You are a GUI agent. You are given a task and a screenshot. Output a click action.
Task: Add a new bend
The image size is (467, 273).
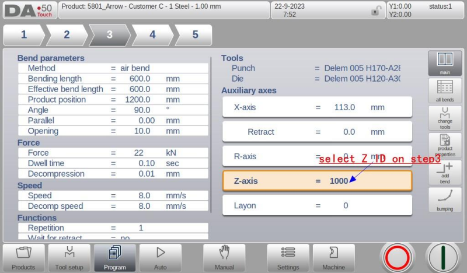445,172
